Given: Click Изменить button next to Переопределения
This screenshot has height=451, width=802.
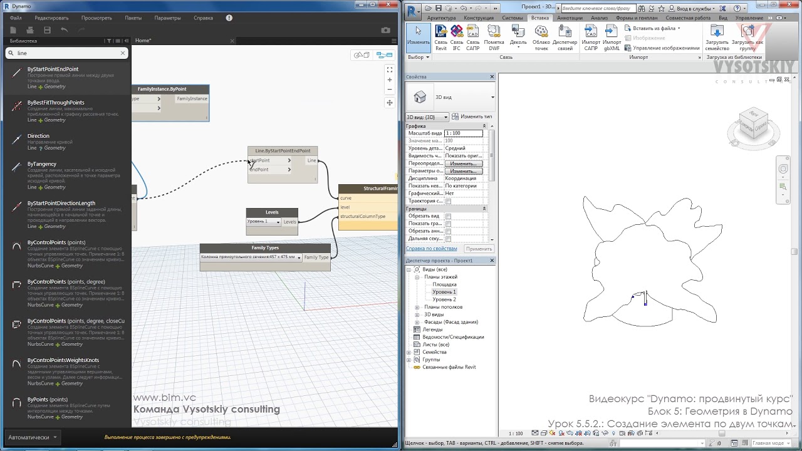Looking at the screenshot, I should [x=463, y=163].
